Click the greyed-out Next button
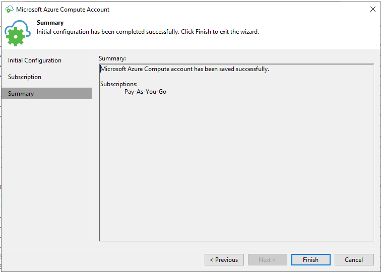Viewport: 381px width, 273px height. [267, 259]
